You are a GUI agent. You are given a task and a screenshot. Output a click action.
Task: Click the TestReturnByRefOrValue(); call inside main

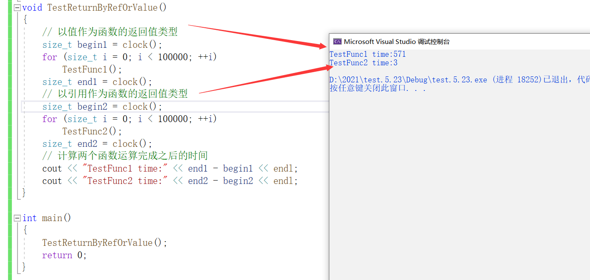click(105, 242)
